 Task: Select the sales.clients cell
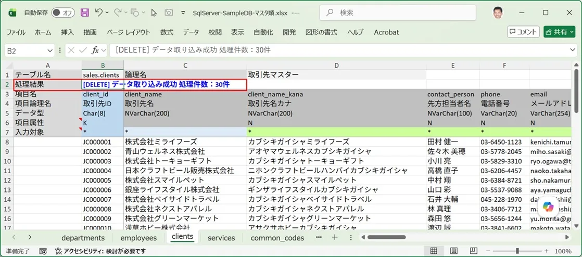pos(103,74)
